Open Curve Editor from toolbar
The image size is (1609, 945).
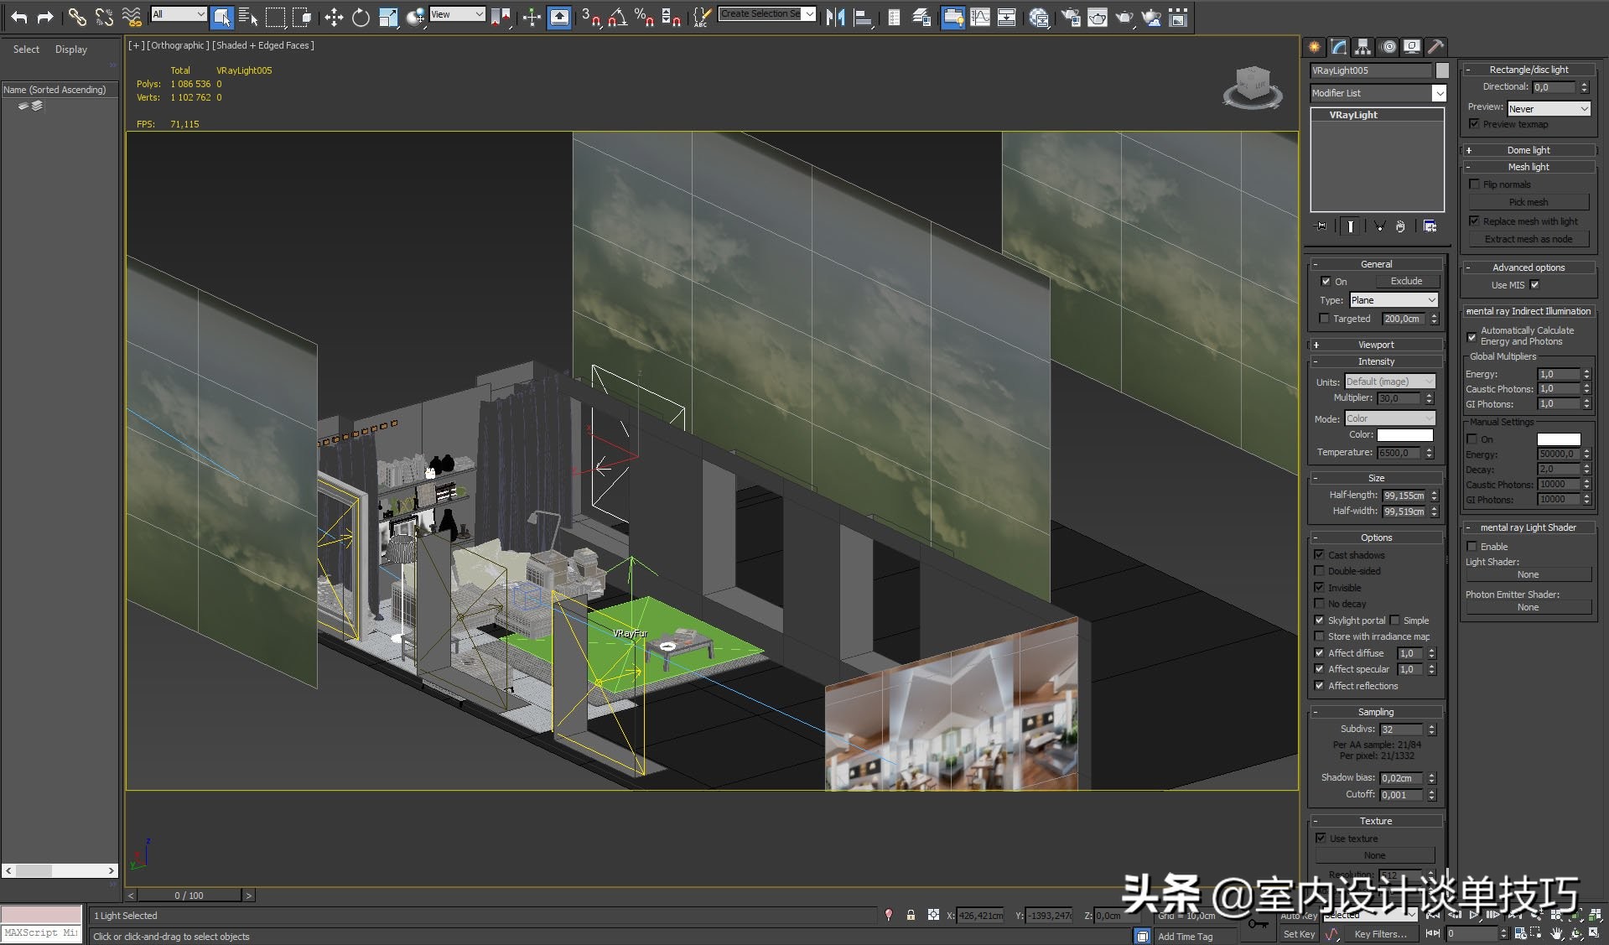[979, 17]
